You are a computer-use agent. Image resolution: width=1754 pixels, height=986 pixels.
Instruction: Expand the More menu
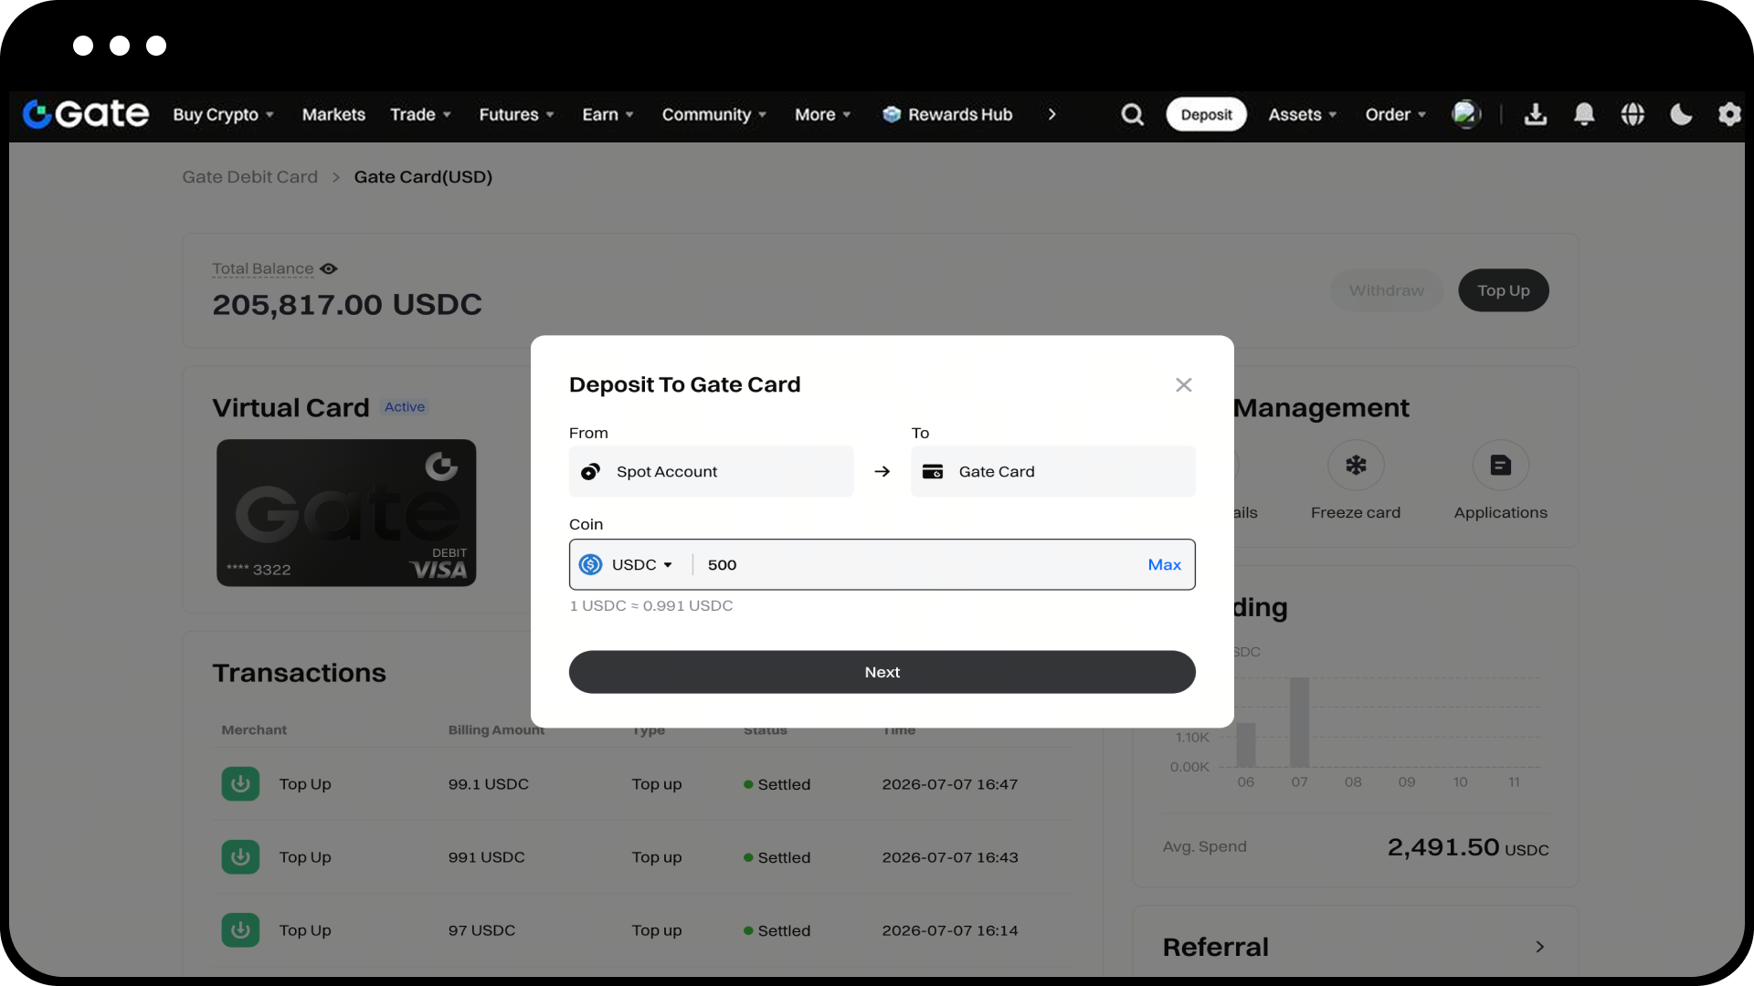click(x=822, y=114)
